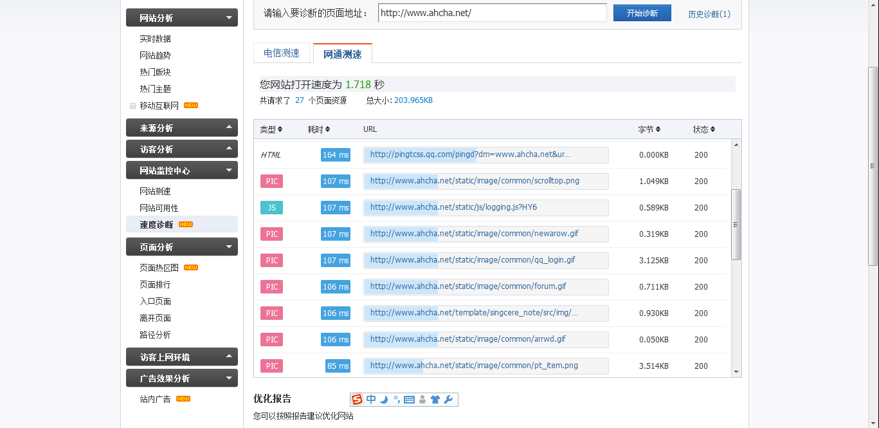Click the 85 ms timing bar

[x=338, y=366]
